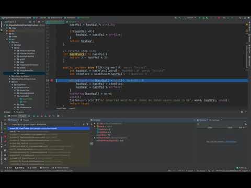Click the New Watch plus icon
Image resolution: width=251 pixels, height=188 pixels.
click(x=92, y=124)
